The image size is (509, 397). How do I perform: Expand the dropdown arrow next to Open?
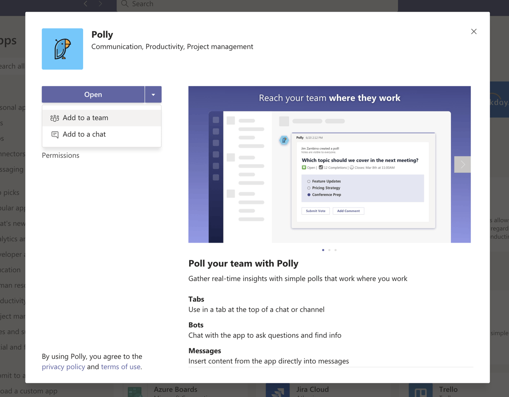tap(153, 94)
